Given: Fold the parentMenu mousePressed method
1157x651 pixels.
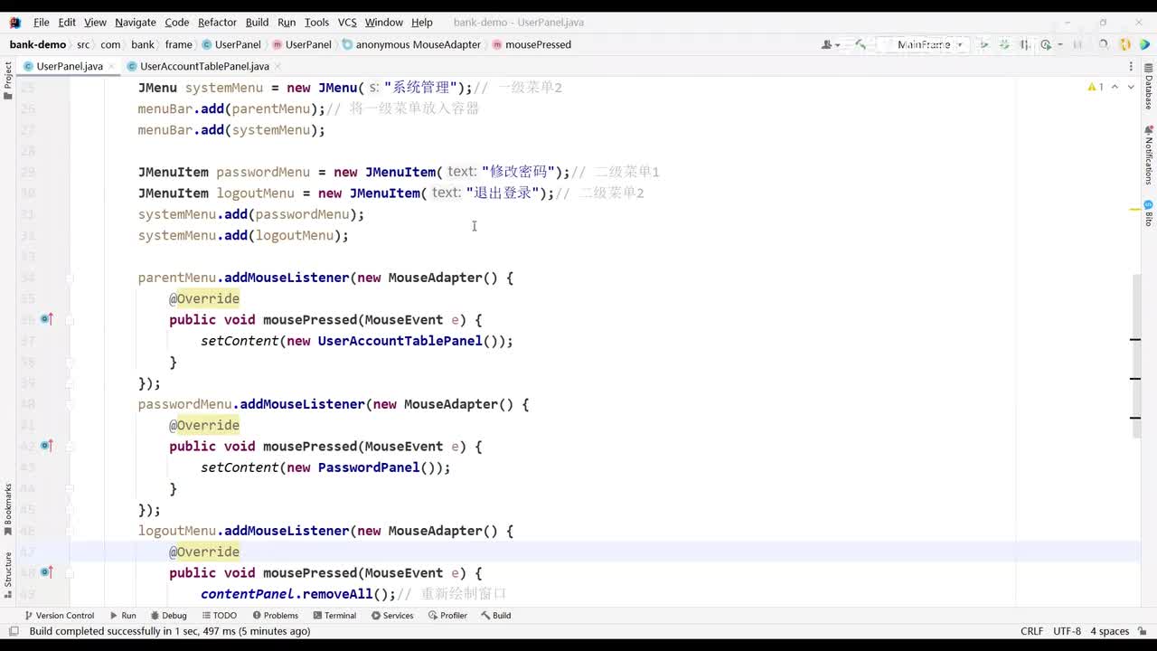Looking at the screenshot, I should point(70,319).
